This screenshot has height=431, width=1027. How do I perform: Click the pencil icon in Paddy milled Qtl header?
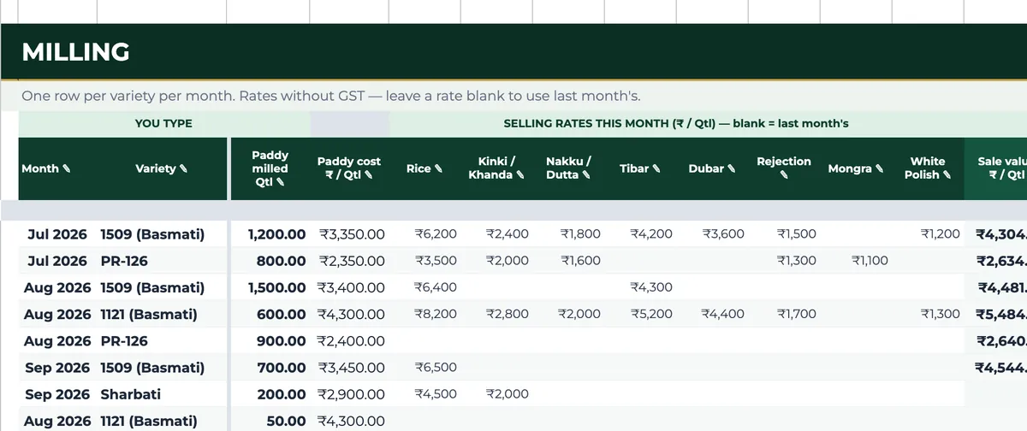pos(282,183)
